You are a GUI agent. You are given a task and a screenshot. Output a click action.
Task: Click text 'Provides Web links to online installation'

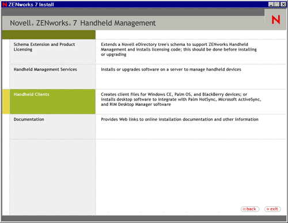click(x=141, y=120)
